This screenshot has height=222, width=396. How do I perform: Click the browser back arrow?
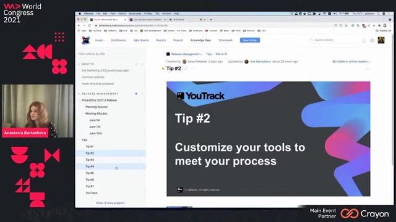tap(79, 25)
